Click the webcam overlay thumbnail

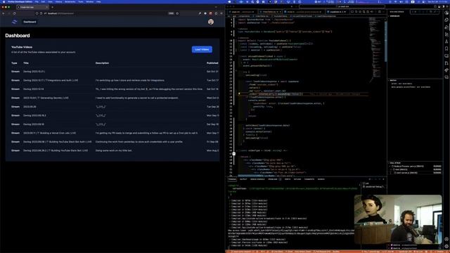click(x=398, y=219)
